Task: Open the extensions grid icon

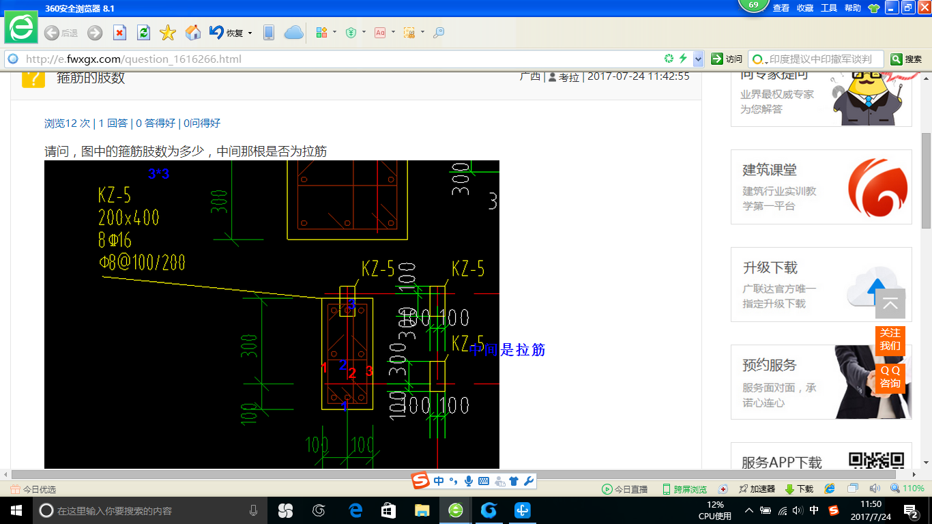Action: pos(321,32)
